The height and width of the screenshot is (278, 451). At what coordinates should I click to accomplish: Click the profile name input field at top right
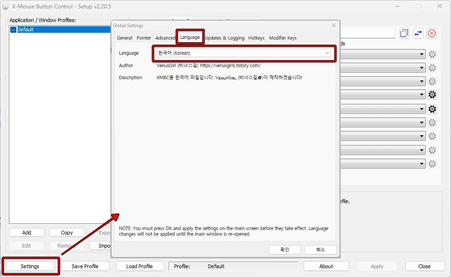point(368,33)
